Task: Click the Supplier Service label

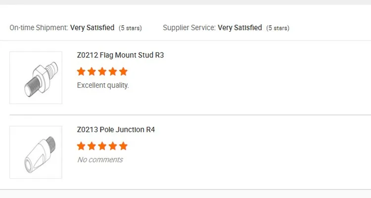Action: click(x=189, y=28)
